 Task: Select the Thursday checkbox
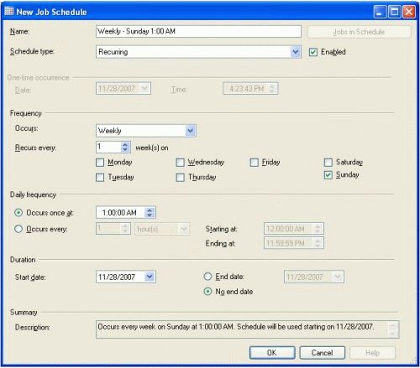[x=180, y=178]
